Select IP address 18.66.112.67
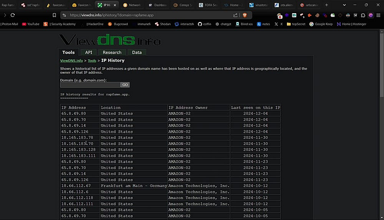 pos(76,185)
